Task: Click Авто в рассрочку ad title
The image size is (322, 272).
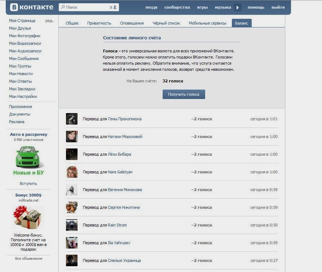Action: tap(28, 134)
